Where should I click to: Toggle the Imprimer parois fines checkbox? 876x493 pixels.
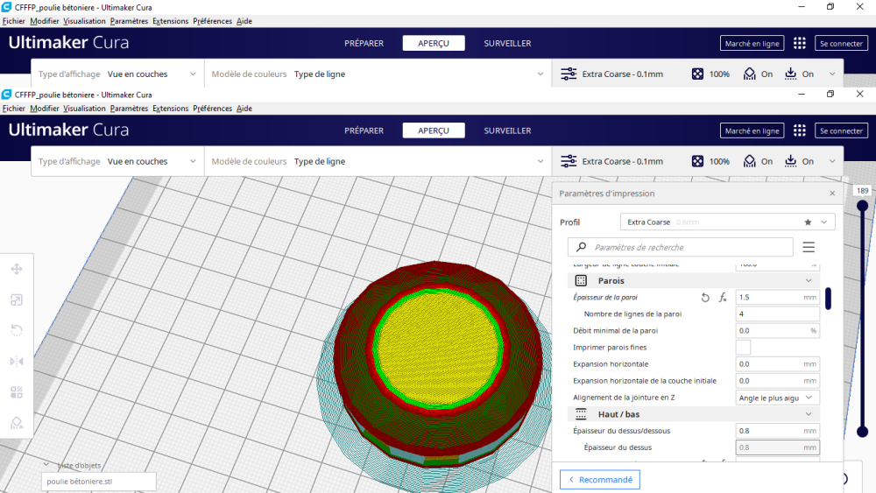(x=743, y=348)
